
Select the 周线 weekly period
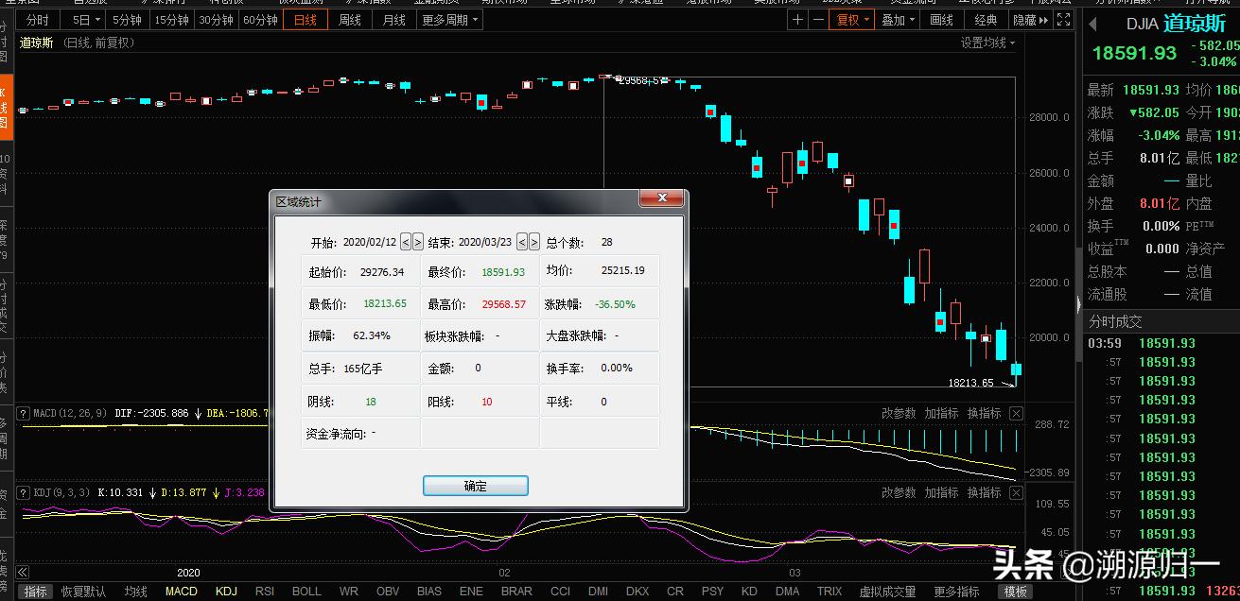tap(350, 20)
